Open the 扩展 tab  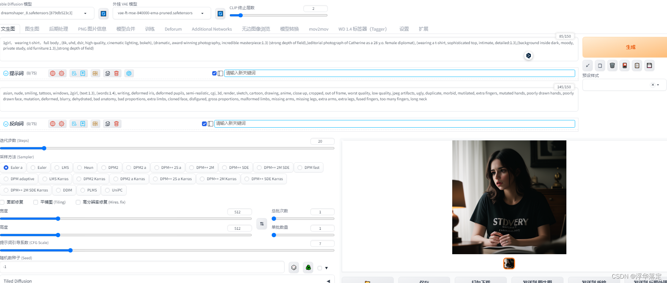click(x=423, y=29)
